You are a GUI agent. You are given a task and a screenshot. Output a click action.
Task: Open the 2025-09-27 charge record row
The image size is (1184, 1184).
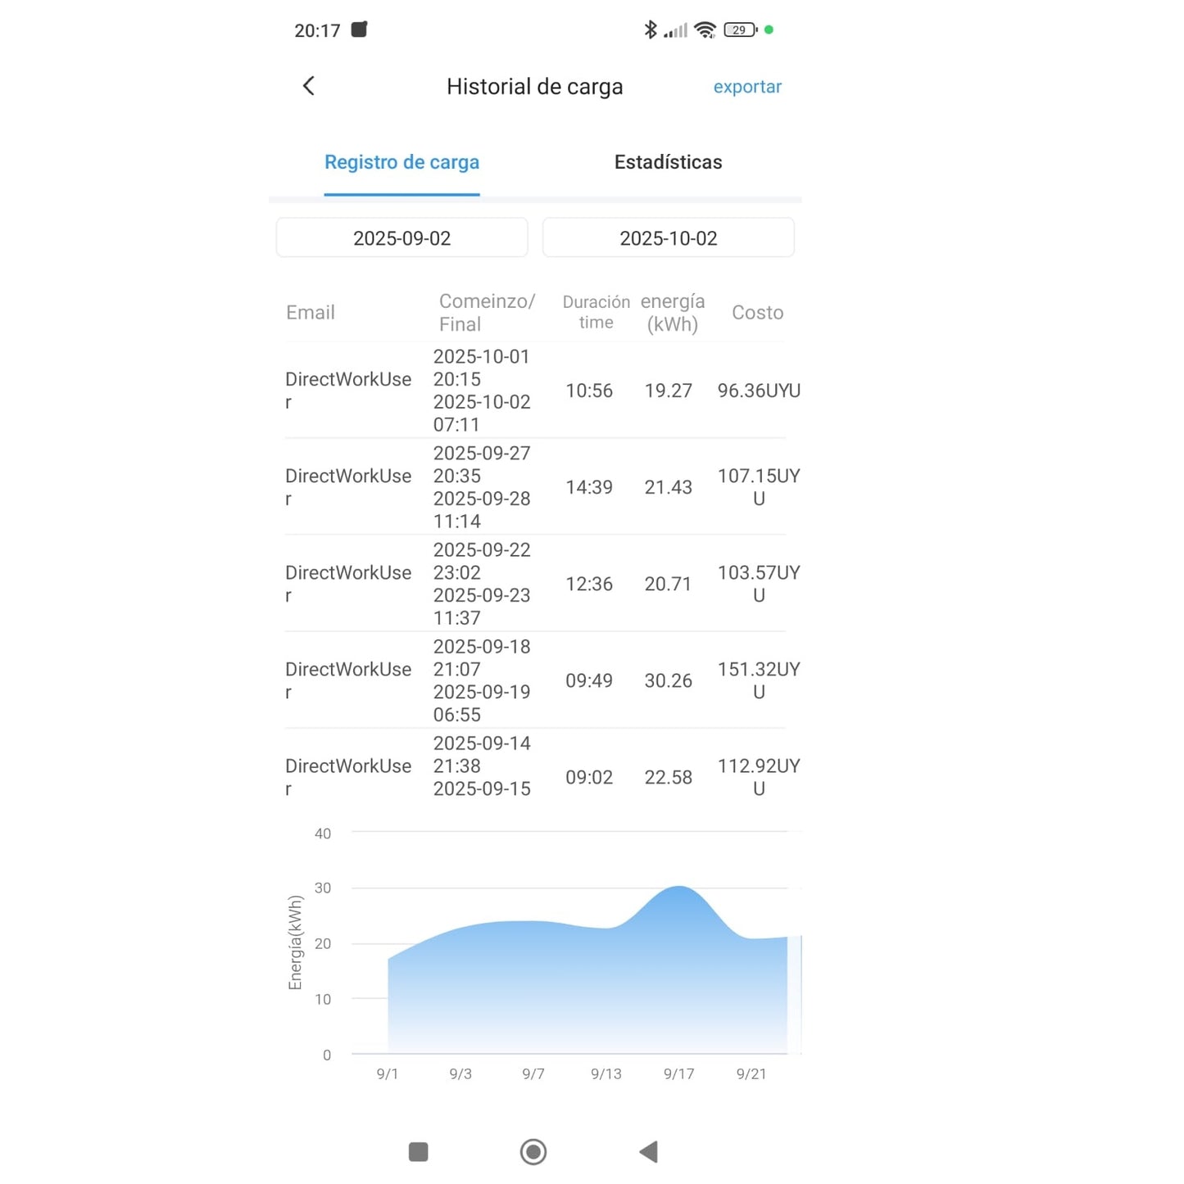(534, 487)
